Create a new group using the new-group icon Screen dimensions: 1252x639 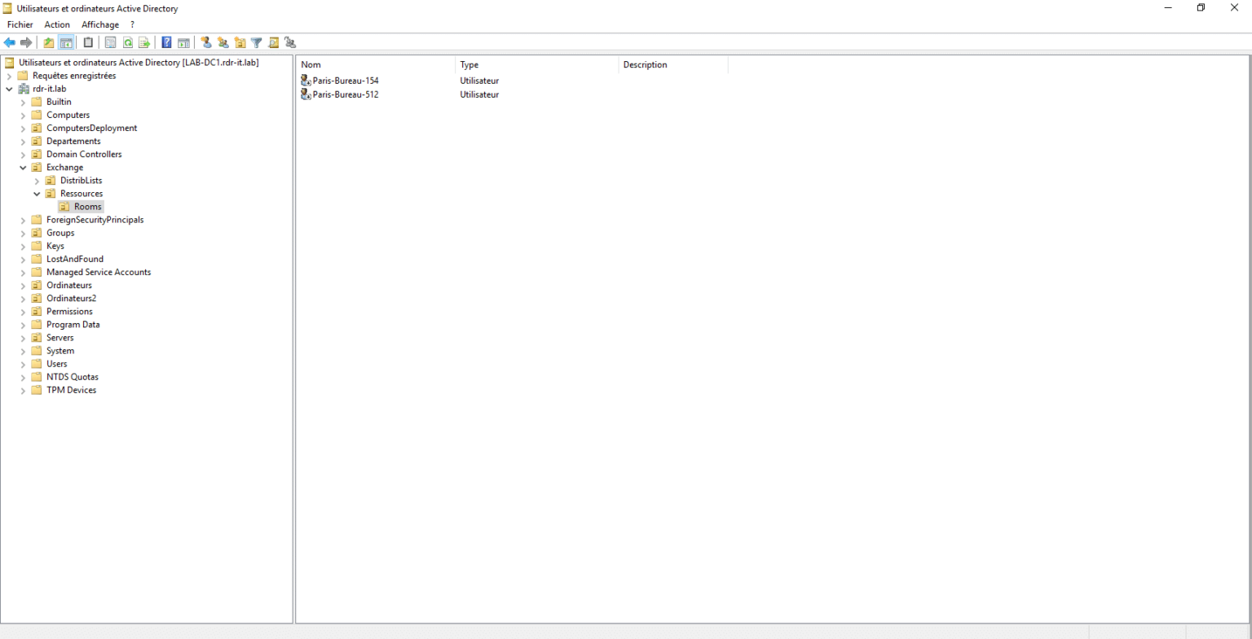(223, 42)
